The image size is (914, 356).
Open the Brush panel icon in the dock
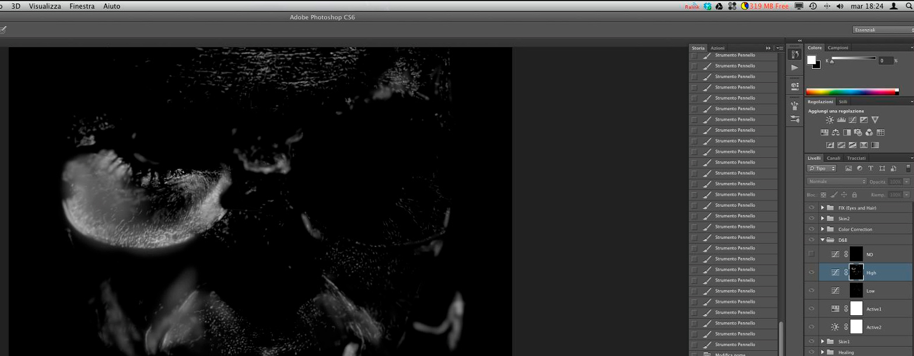tap(794, 105)
